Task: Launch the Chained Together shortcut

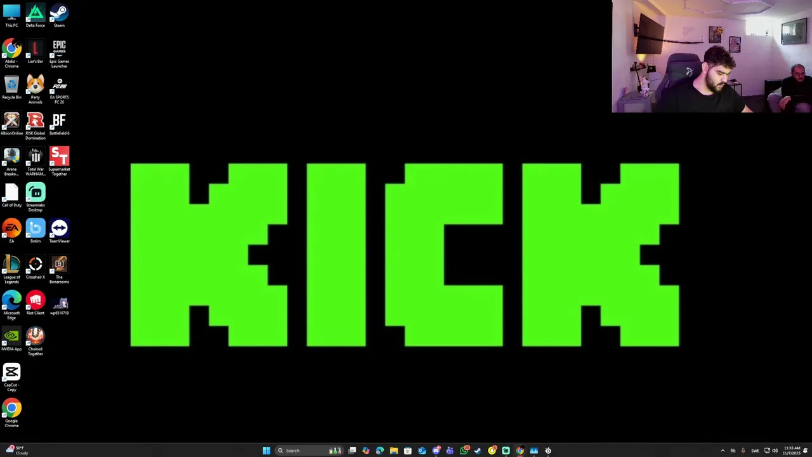Action: pyautogui.click(x=36, y=341)
